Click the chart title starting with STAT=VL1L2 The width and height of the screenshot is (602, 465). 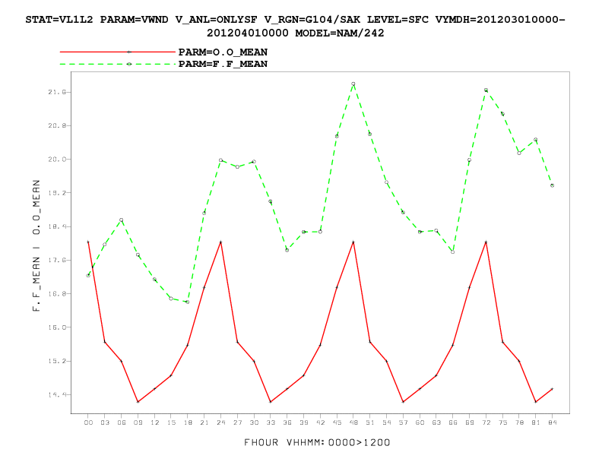(295, 26)
